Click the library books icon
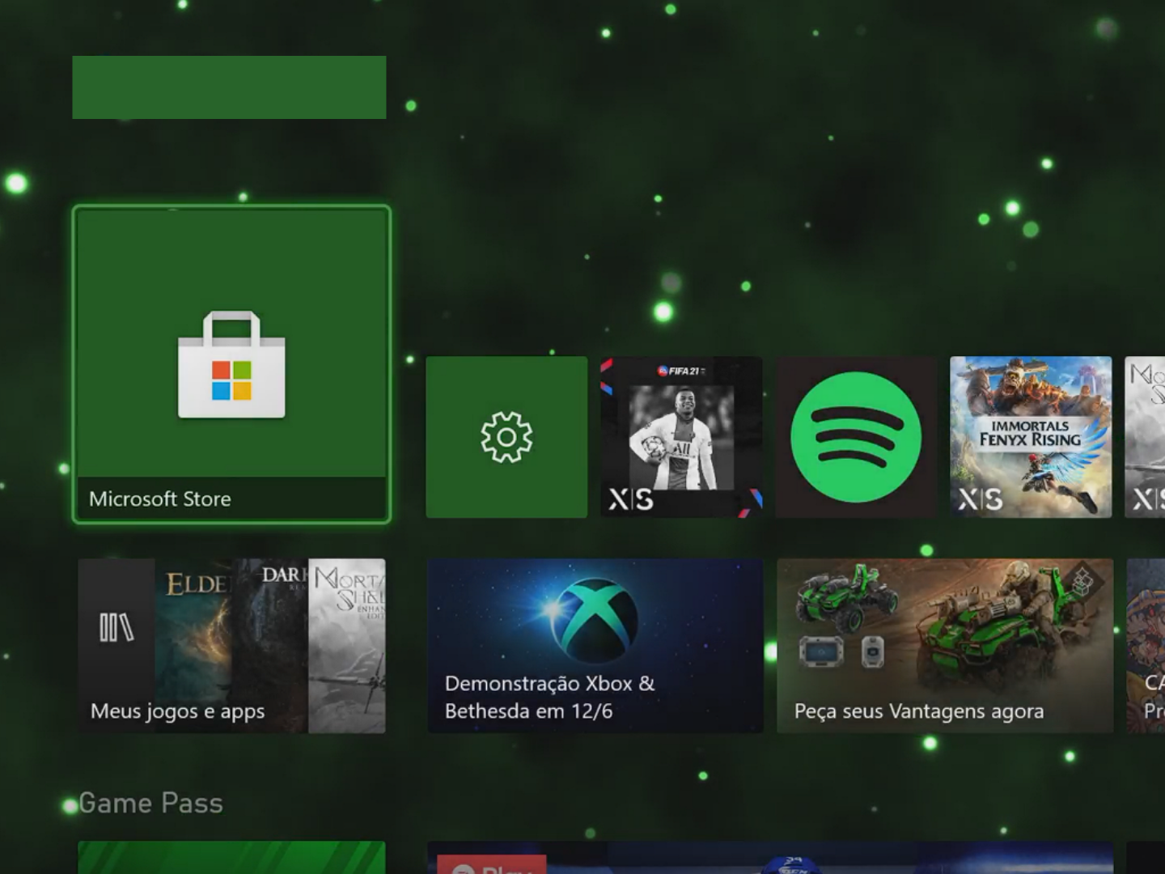 tap(116, 627)
